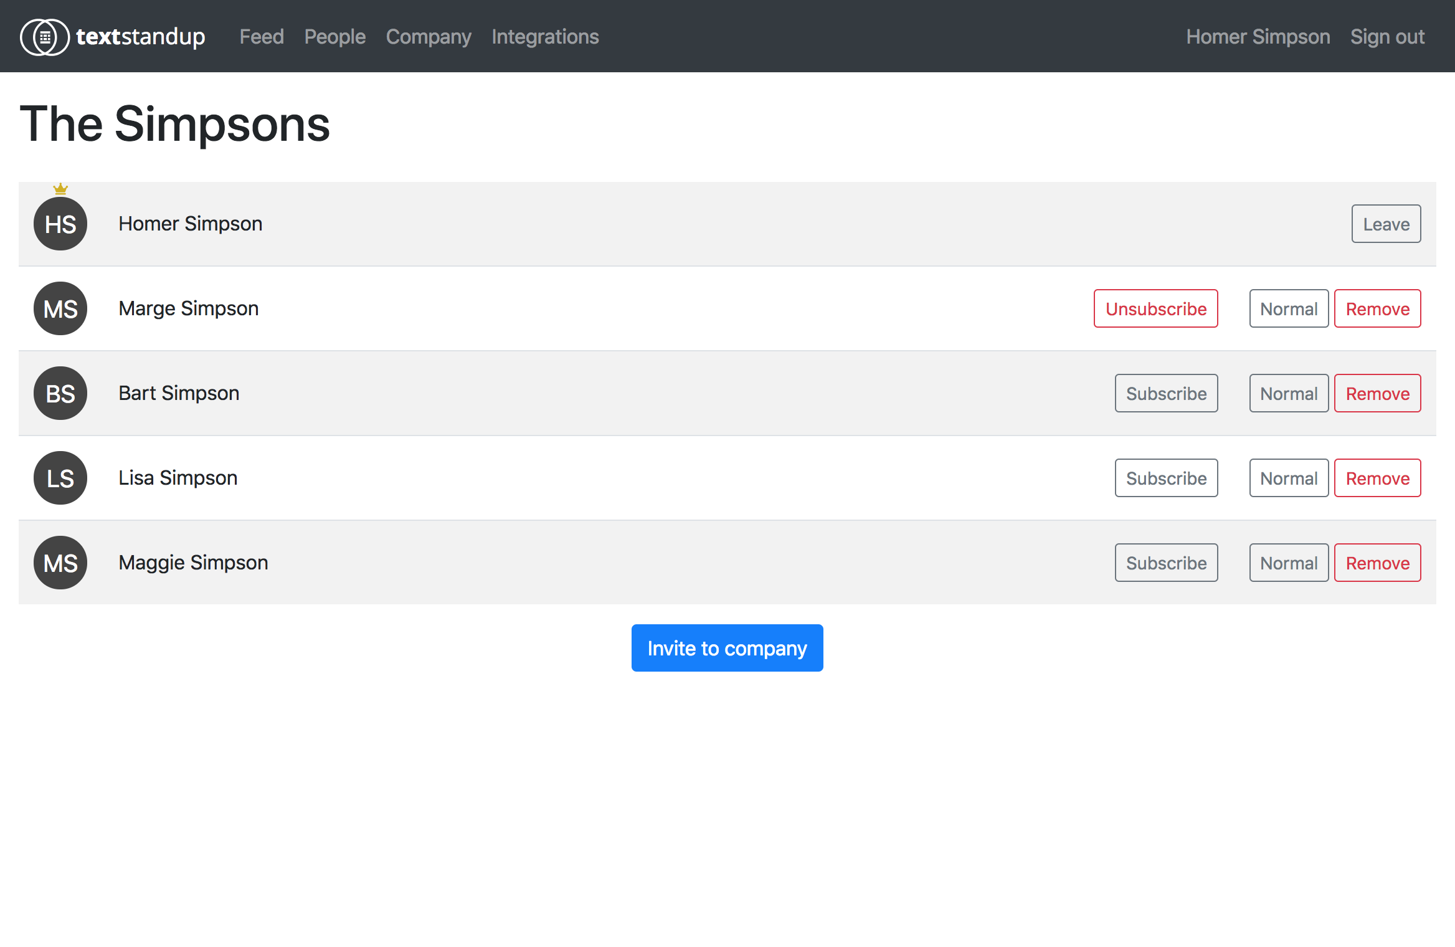1455x947 pixels.
Task: Click the Leave button for Homer
Action: coord(1386,224)
